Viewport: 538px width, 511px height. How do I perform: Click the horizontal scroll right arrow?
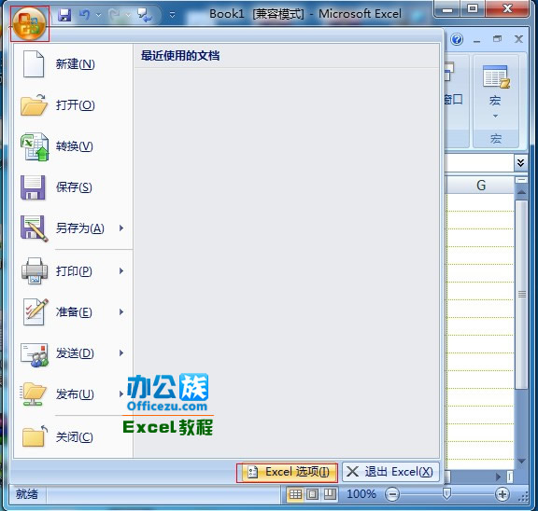(x=499, y=476)
